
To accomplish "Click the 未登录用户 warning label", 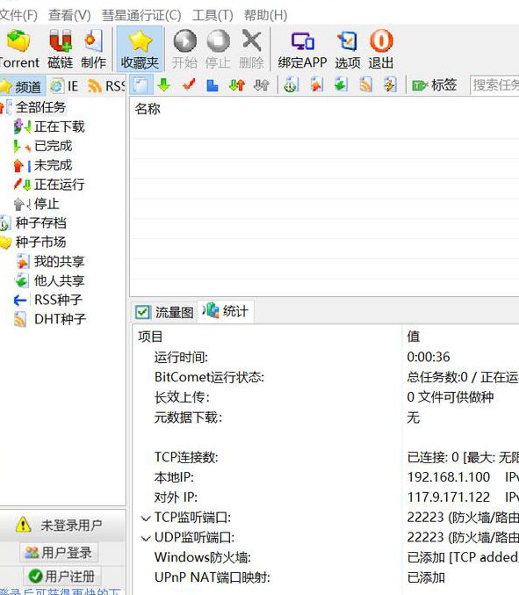I will pos(71,526).
